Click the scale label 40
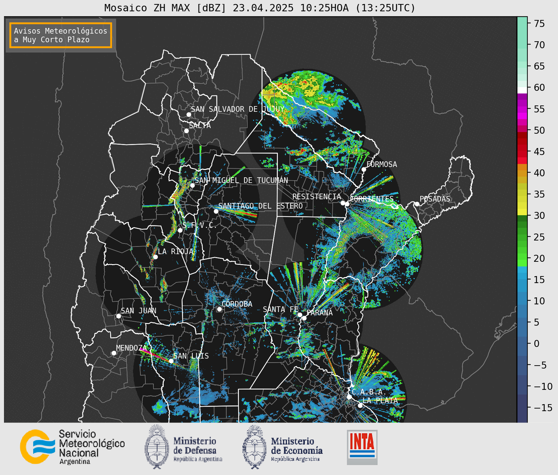This screenshot has width=558, height=475. tap(539, 173)
